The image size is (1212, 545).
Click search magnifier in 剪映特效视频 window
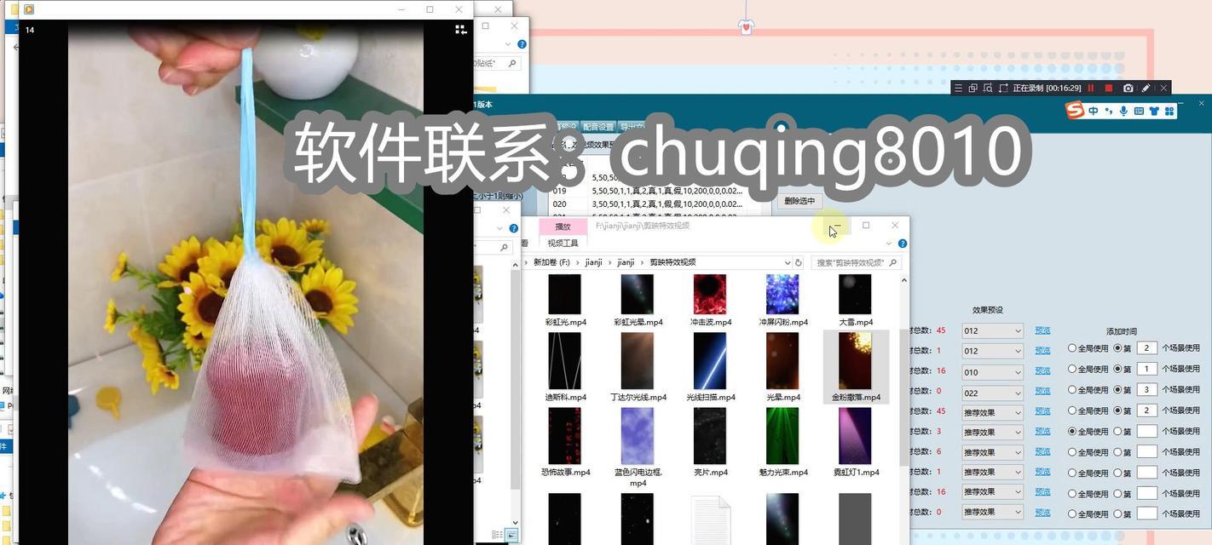[893, 262]
